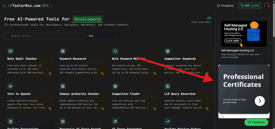Click the Bulk Email Checker envelope icon
275x129 pixels.
[10, 51]
